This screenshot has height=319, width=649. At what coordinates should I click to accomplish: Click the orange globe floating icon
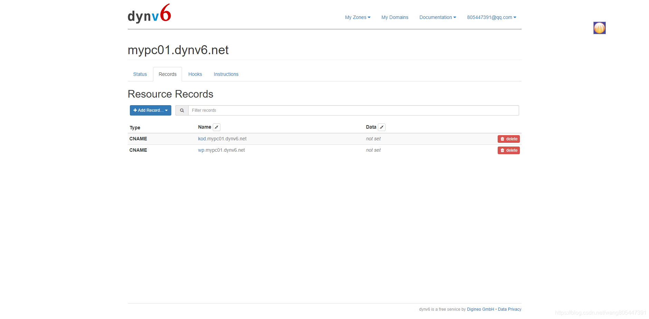point(599,28)
